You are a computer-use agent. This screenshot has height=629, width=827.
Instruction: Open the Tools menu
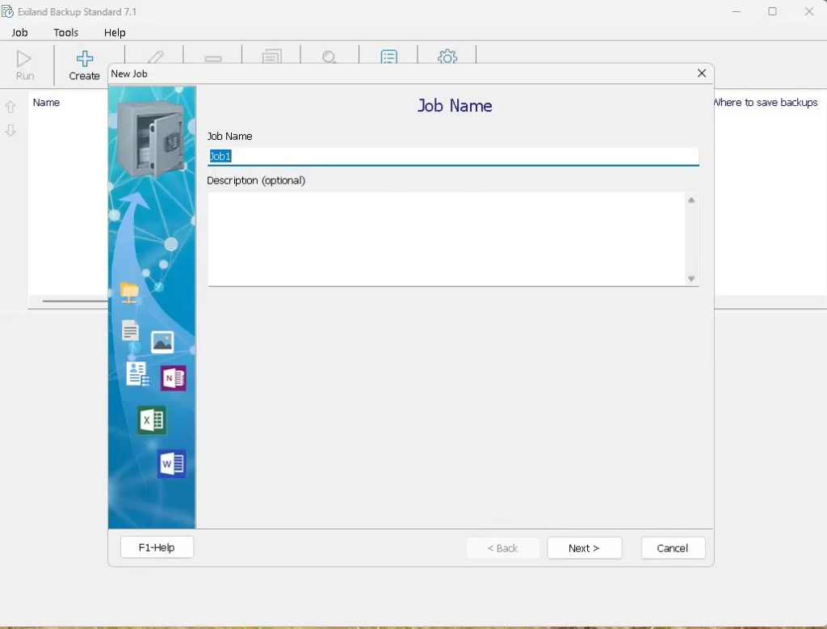[x=66, y=32]
